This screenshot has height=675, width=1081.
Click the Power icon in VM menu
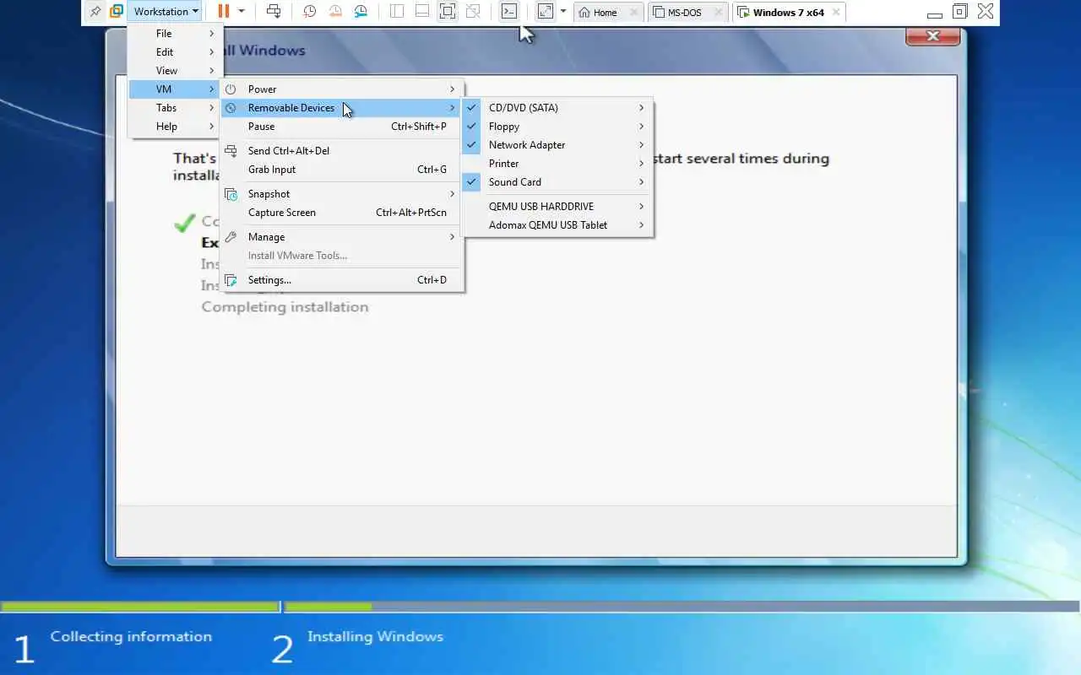231,89
